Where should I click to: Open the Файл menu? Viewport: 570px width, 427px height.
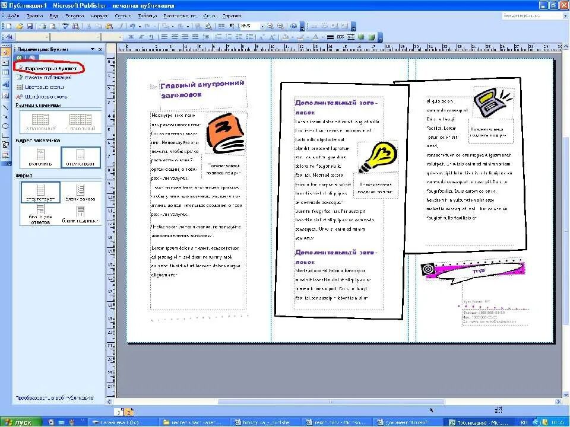tap(13, 16)
